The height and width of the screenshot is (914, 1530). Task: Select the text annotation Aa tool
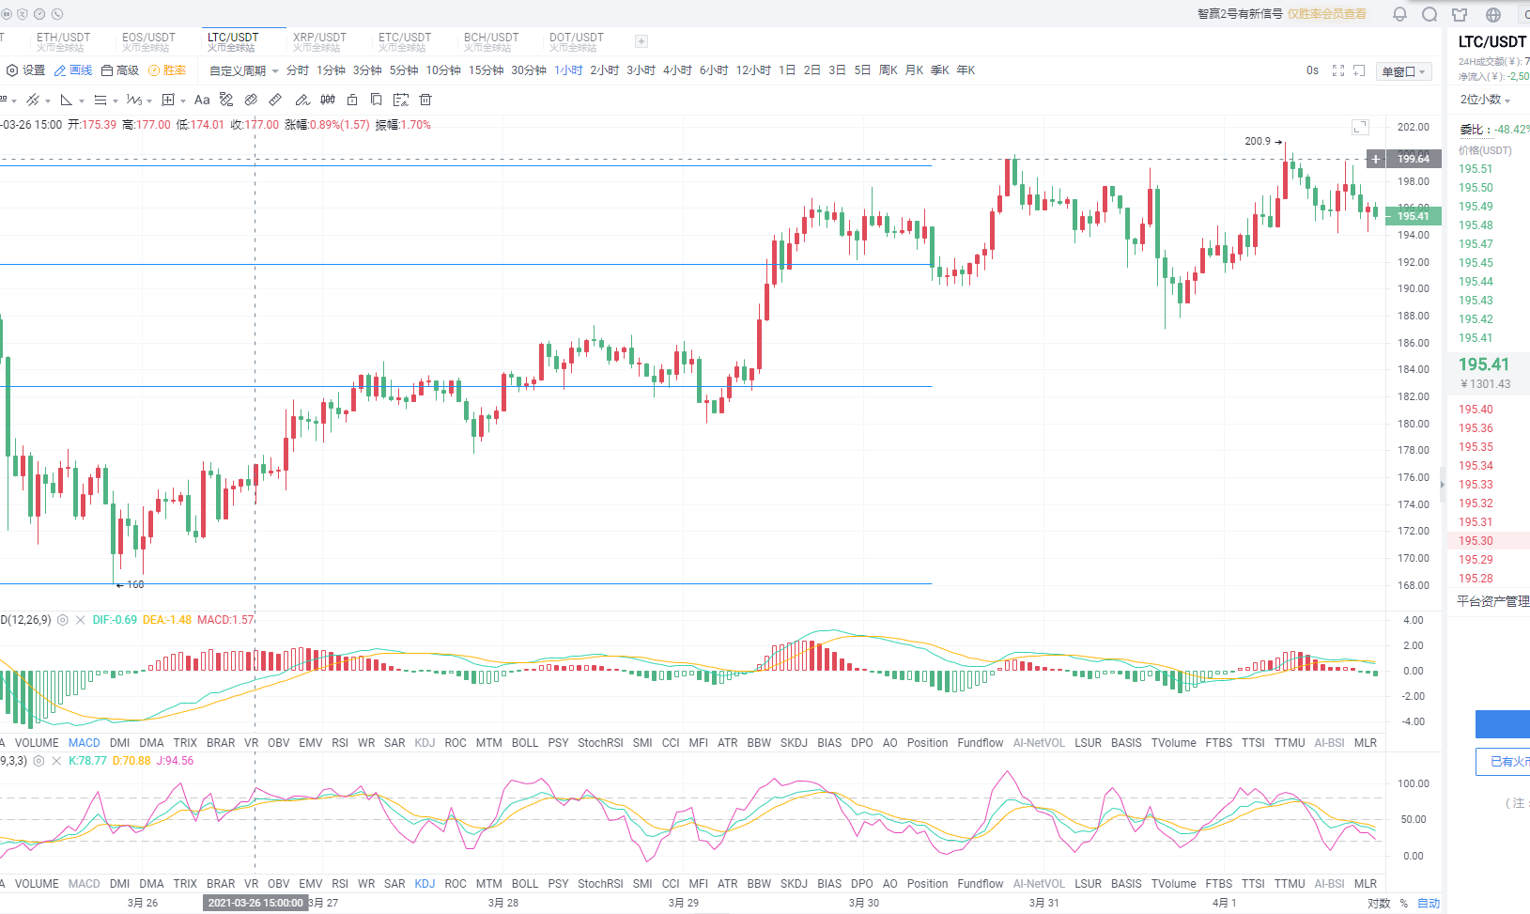coord(202,100)
